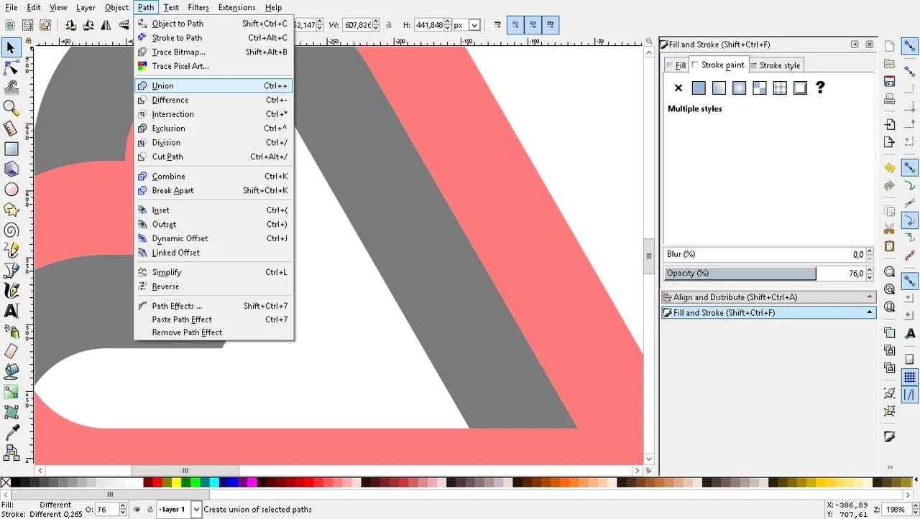The width and height of the screenshot is (920, 519).
Task: Select the Zoom magnifier tool
Action: [11, 108]
